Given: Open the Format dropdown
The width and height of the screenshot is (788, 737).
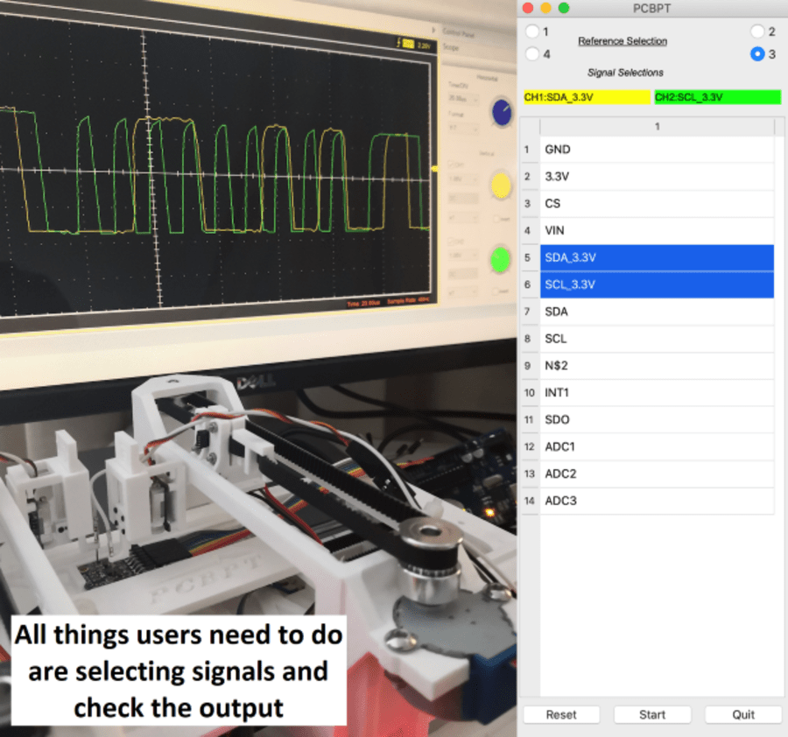Looking at the screenshot, I should click(x=461, y=129).
